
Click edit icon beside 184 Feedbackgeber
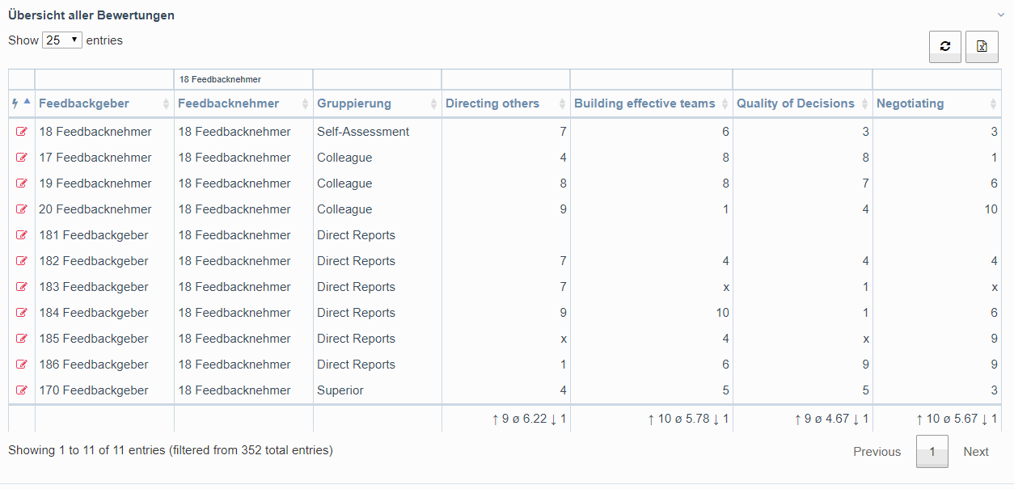[x=22, y=313]
